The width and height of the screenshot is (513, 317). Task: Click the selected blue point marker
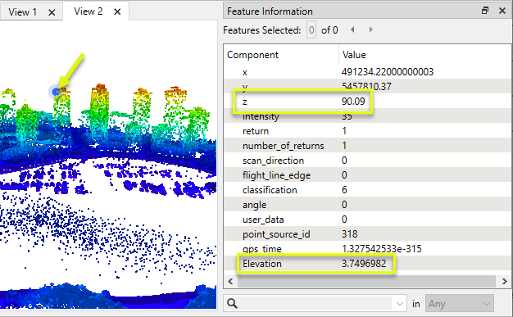pyautogui.click(x=55, y=93)
